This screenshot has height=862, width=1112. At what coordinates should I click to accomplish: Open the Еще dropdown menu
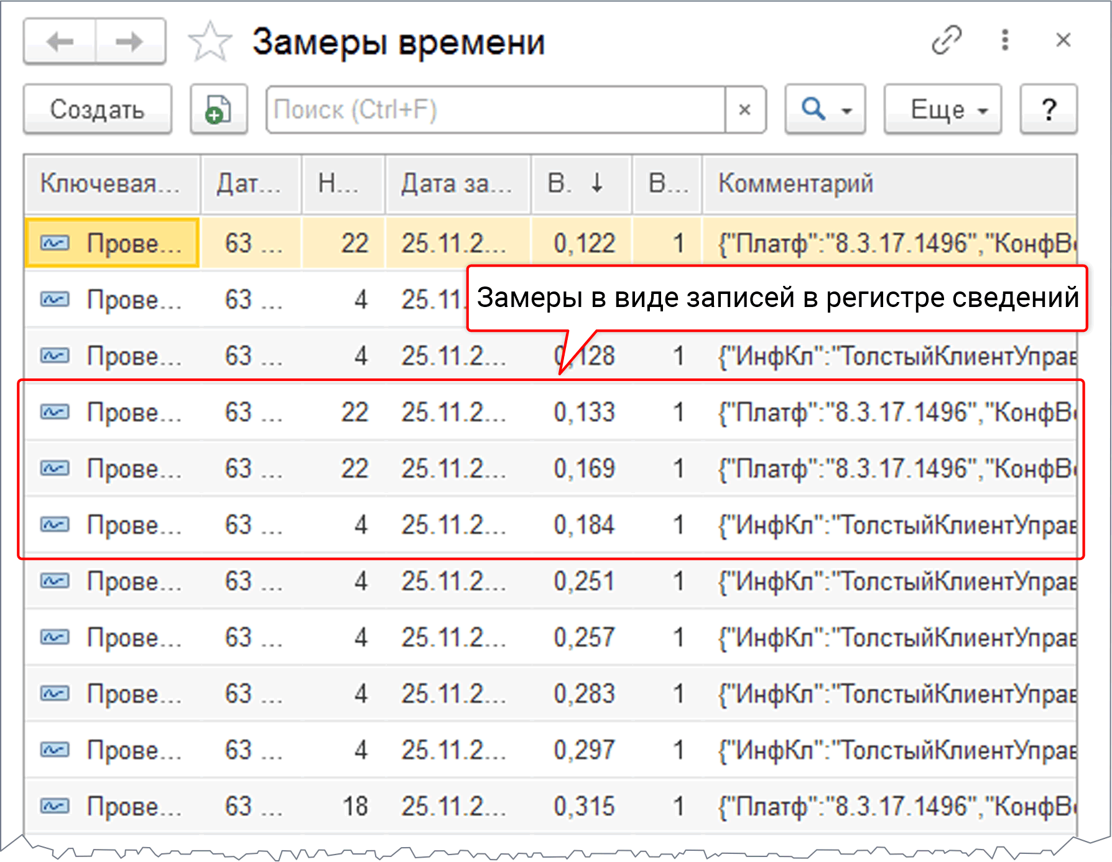tap(942, 110)
